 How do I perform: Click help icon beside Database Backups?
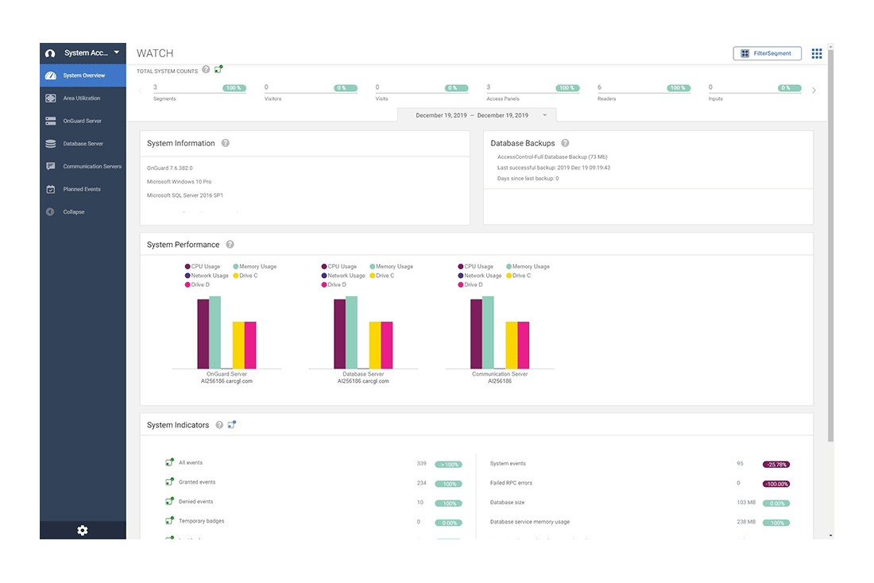point(565,144)
